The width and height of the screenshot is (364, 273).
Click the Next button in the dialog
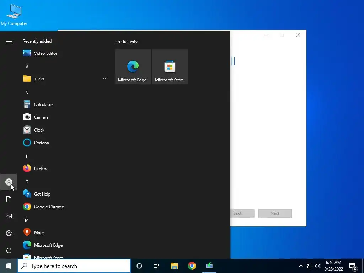[x=275, y=213]
